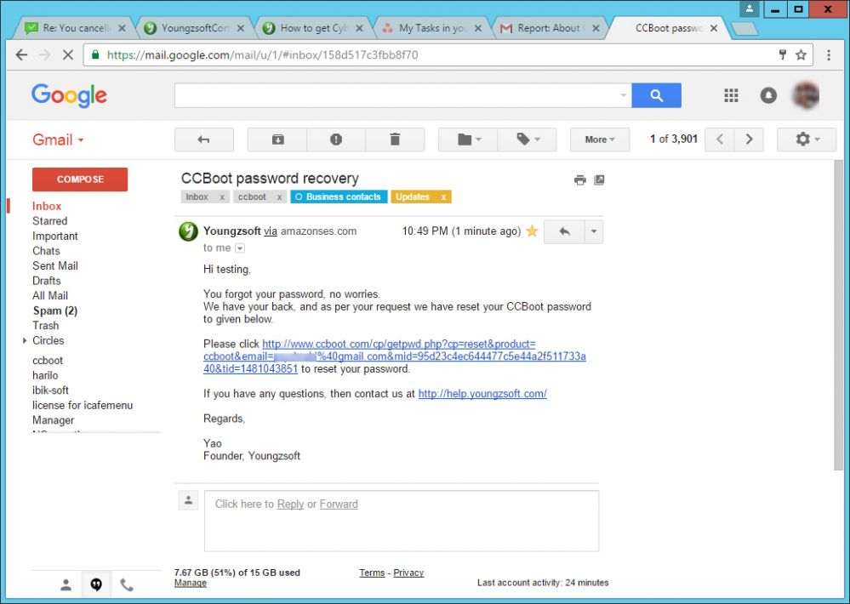Open the Inbox folder
The image size is (850, 604).
[47, 206]
